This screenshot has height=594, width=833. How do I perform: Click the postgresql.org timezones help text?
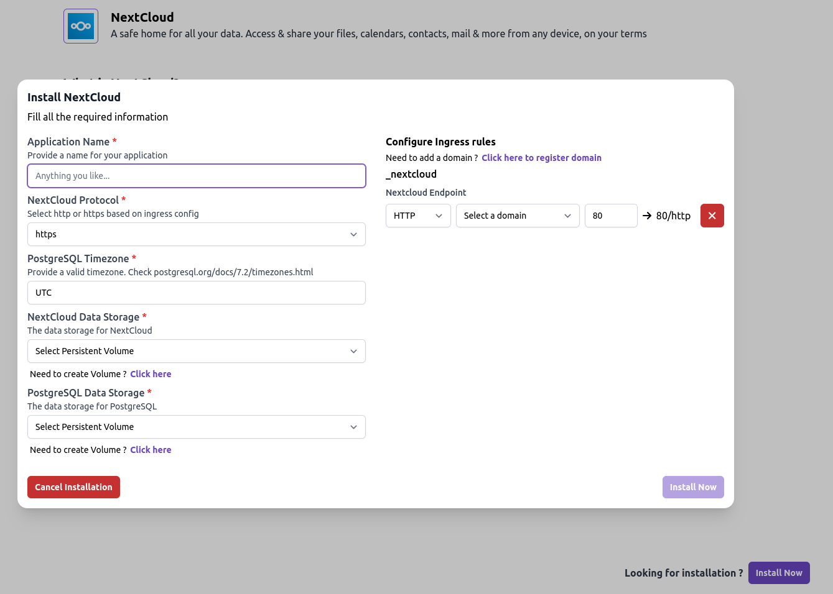click(170, 272)
